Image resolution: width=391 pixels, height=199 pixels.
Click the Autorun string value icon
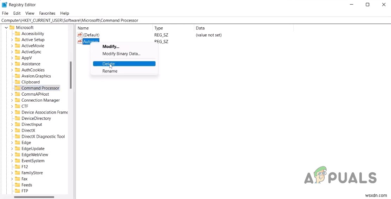point(80,41)
